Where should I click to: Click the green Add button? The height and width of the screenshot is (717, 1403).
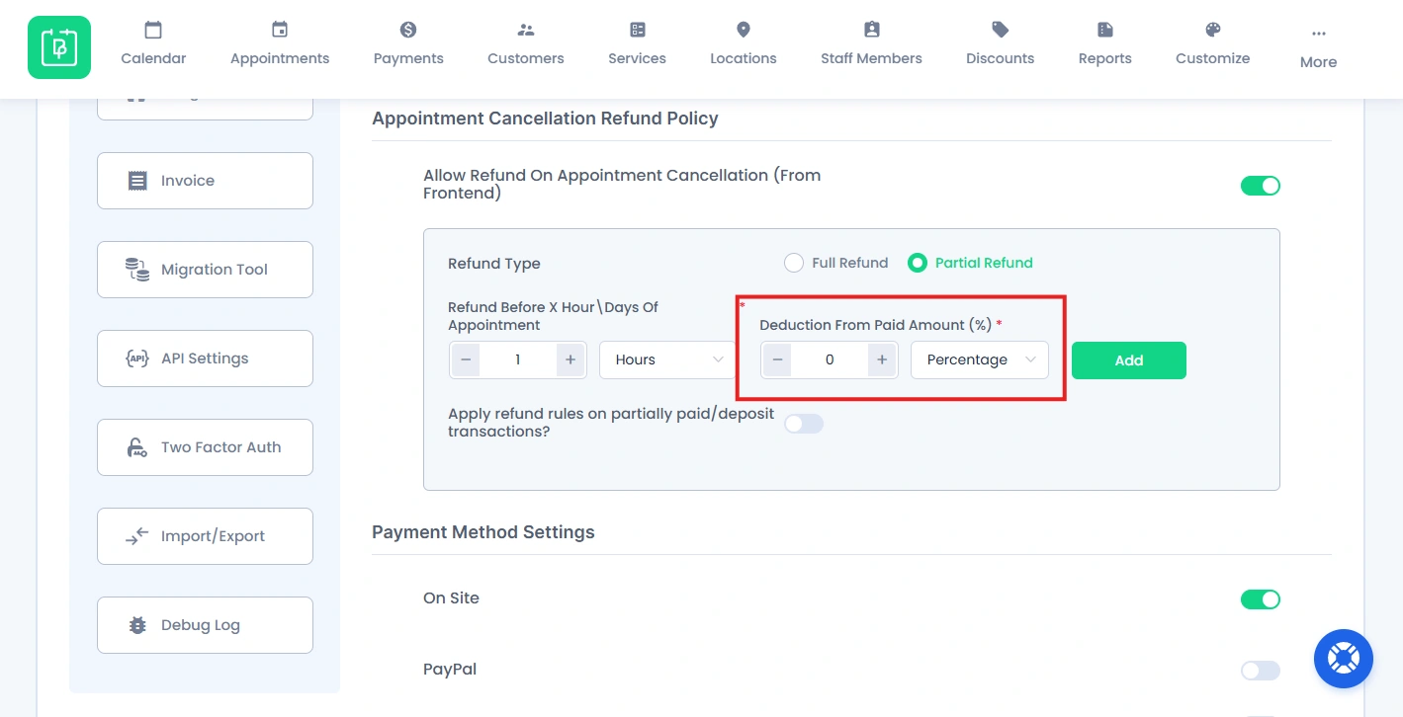coord(1129,360)
